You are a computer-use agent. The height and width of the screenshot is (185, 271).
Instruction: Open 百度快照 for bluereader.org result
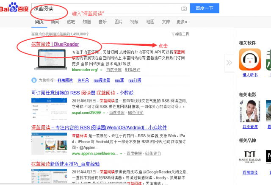coord(114,70)
